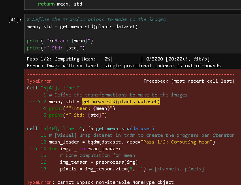Screen dimensions: 241x185
Task: Click the highlighted get_mean_std(plants_dataset) call
Action: (121, 102)
